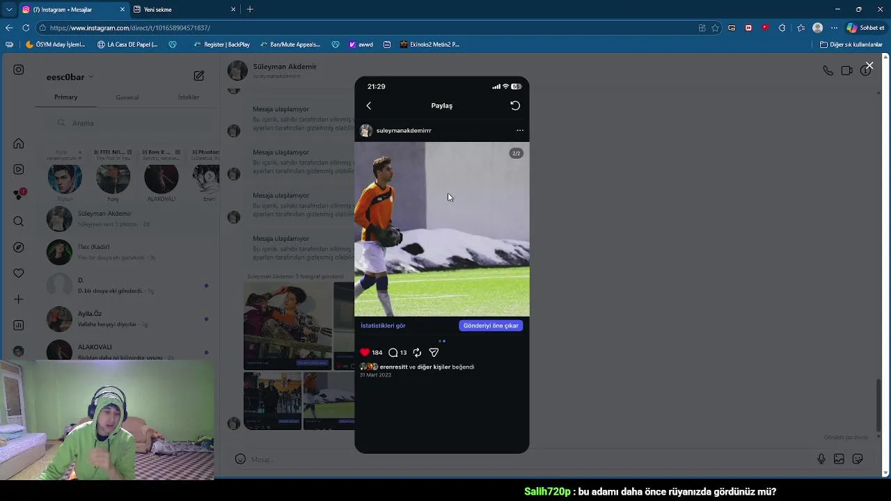Open ALAKOVALI conversation in message list
This screenshot has height=501, width=891.
pyautogui.click(x=129, y=351)
